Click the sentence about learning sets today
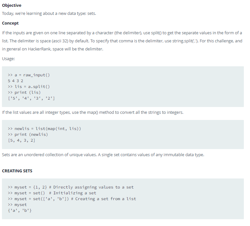 click(x=49, y=13)
